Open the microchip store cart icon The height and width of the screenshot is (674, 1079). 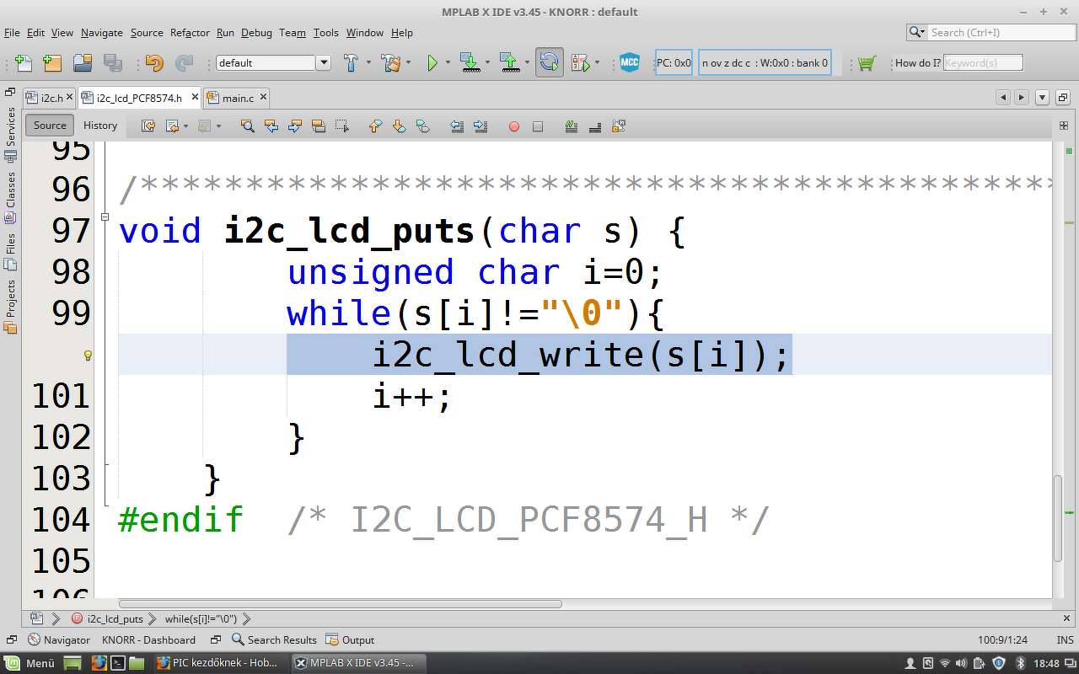(x=867, y=62)
